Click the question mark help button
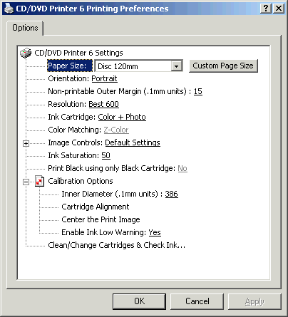The image size is (288, 317). pos(266,9)
